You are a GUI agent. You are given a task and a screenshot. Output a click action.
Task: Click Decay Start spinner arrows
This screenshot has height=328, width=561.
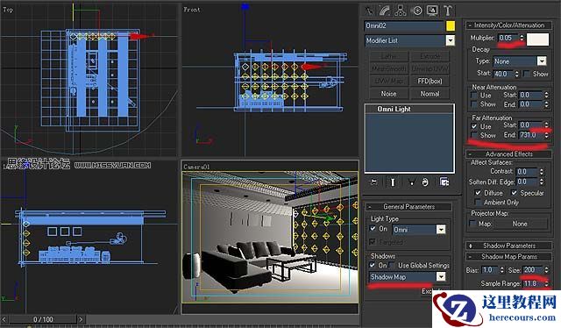pyautogui.click(x=516, y=74)
